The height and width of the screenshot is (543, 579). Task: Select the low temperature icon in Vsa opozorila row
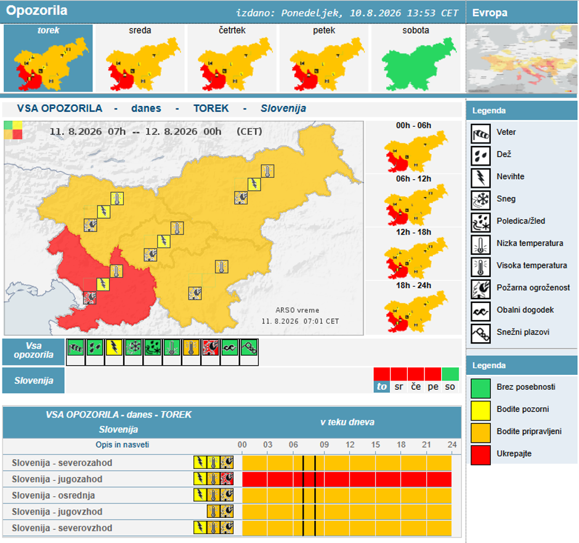pyautogui.click(x=172, y=348)
